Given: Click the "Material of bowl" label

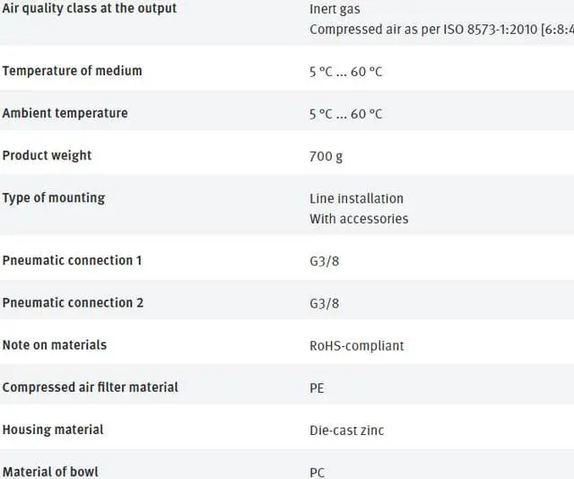Looking at the screenshot, I should [x=50, y=472].
